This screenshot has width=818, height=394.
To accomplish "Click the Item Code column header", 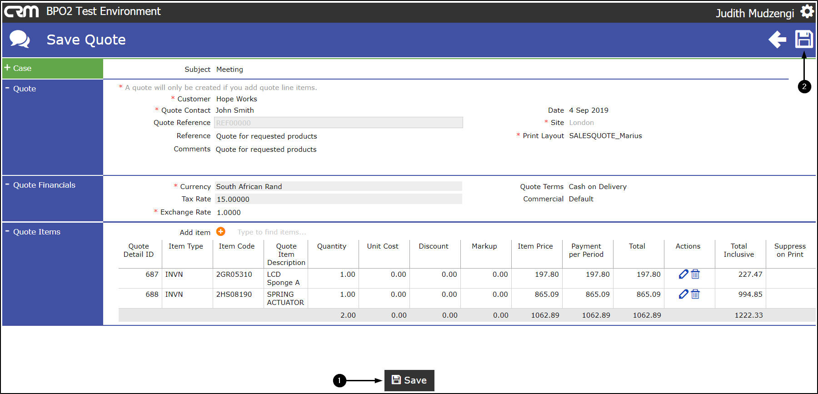I will [x=237, y=246].
